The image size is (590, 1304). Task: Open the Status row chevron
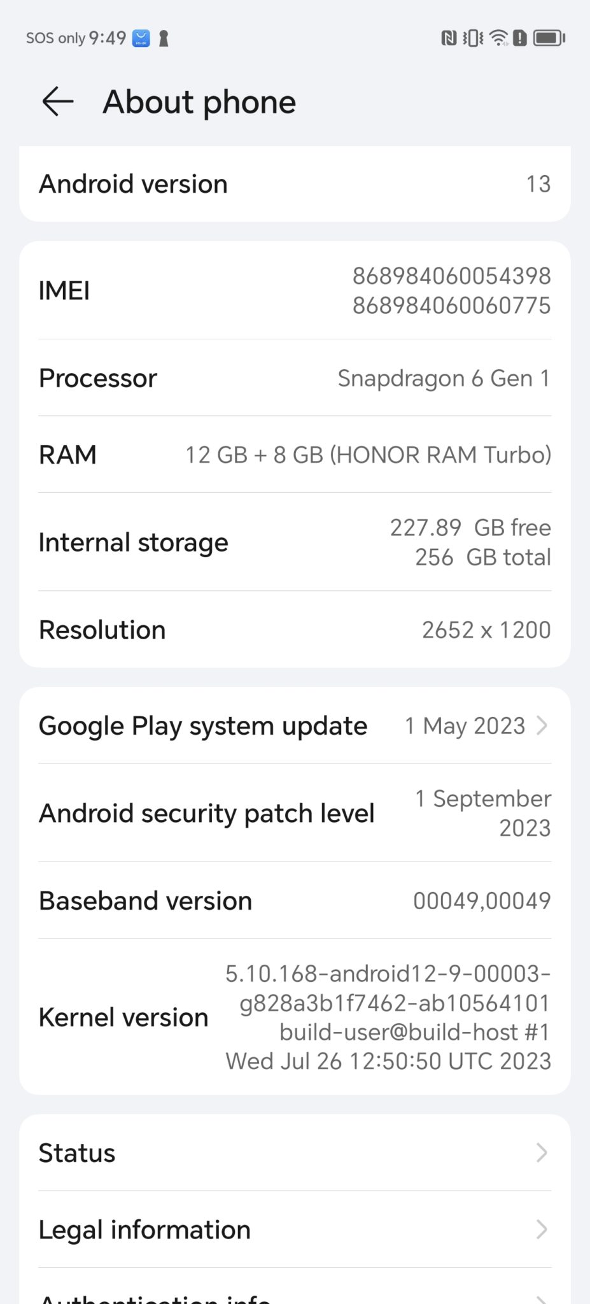pos(542,1152)
